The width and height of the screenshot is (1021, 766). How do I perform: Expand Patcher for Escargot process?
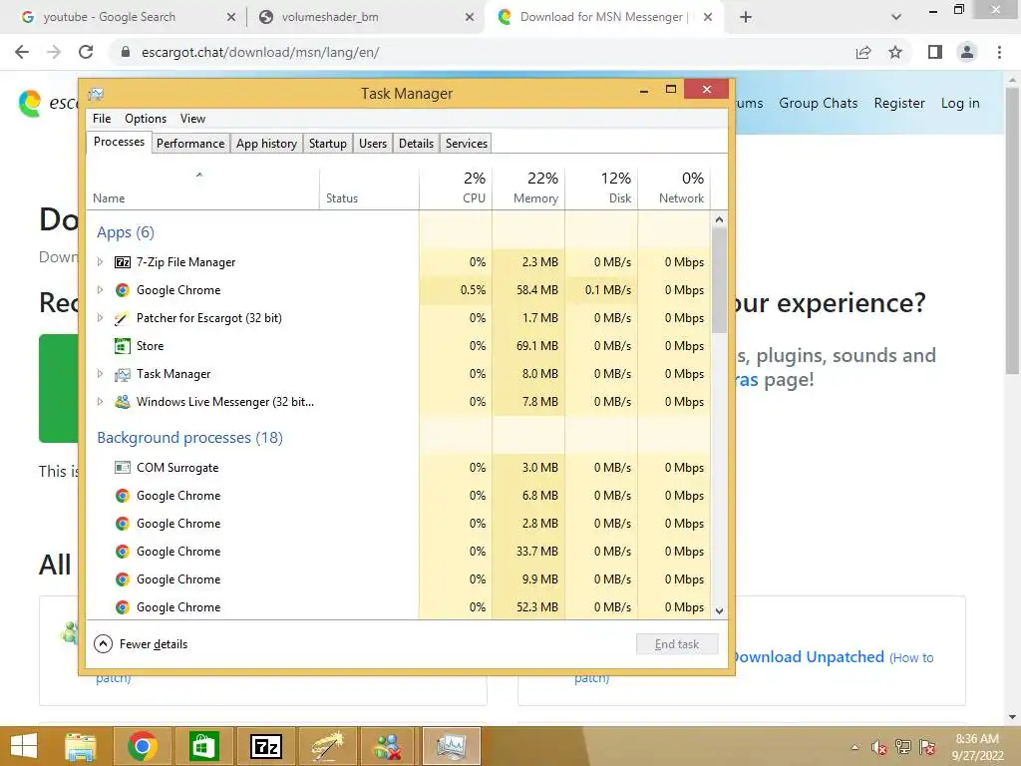point(100,318)
